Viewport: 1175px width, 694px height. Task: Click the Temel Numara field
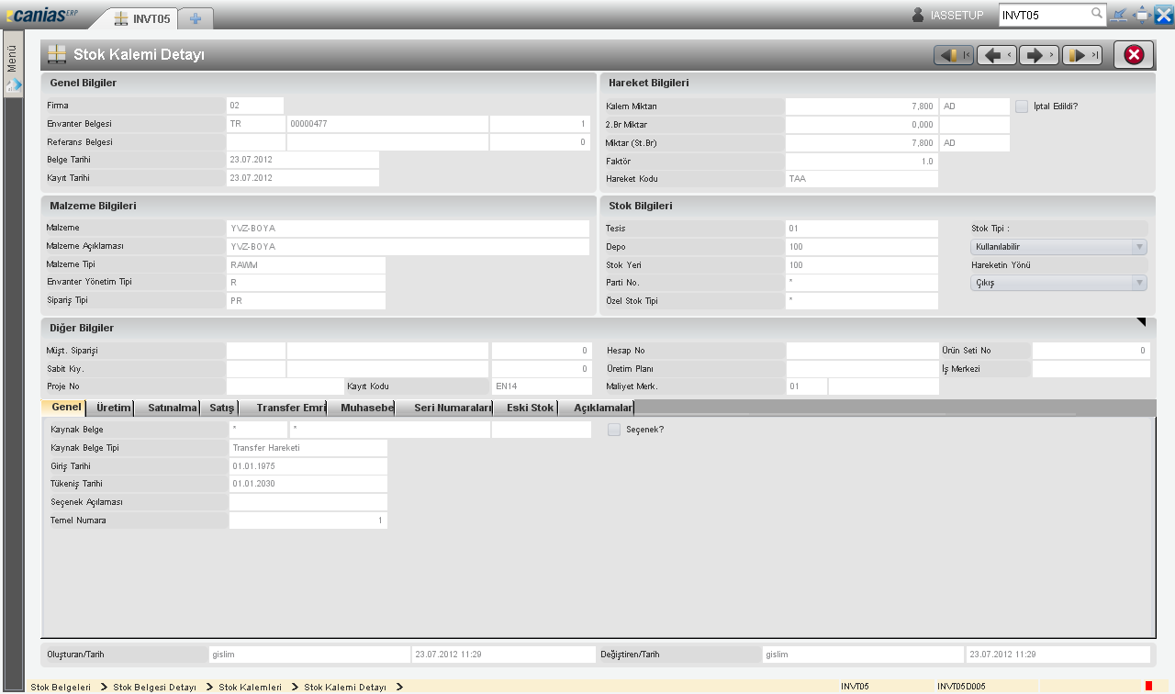(308, 520)
